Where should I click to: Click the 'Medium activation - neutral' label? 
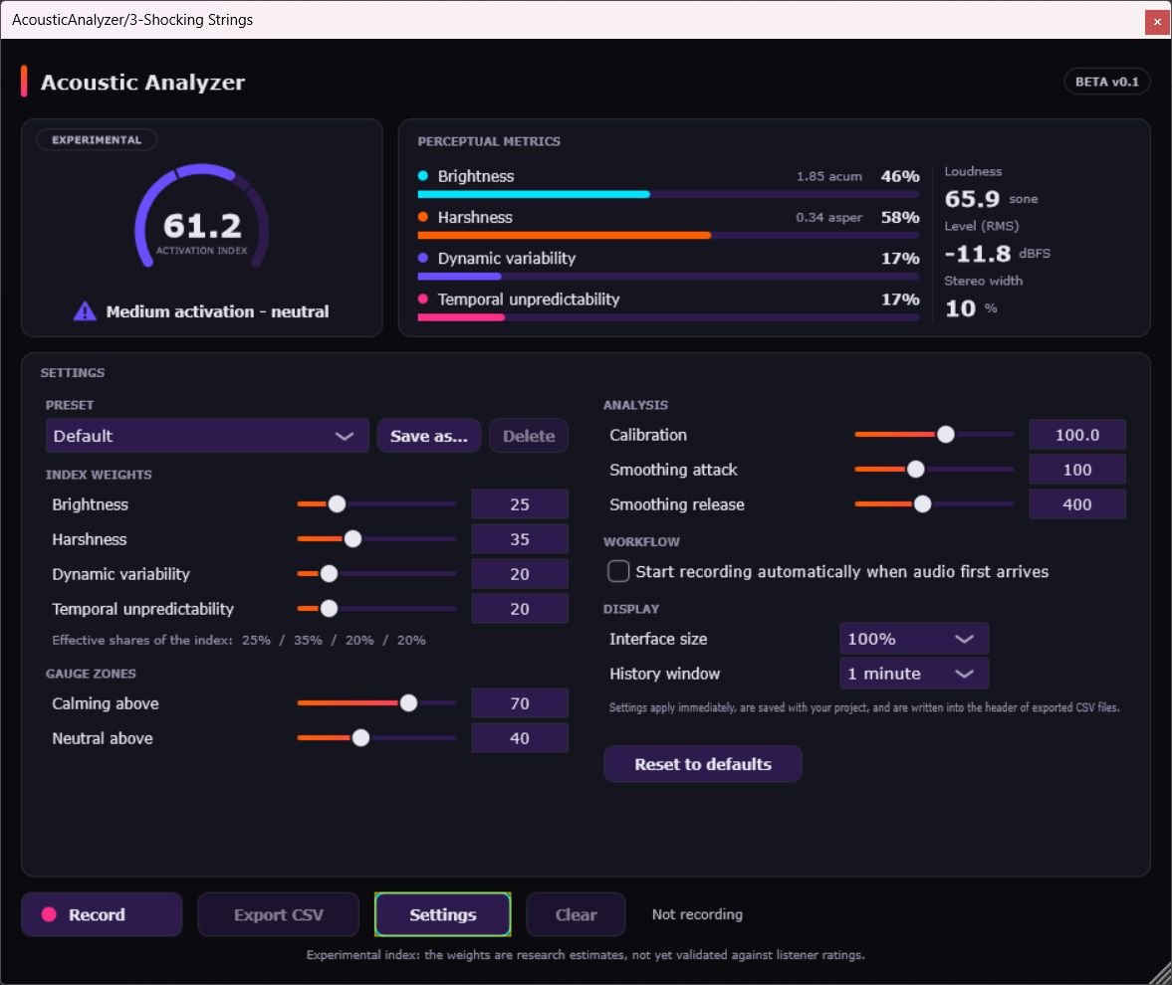point(217,311)
